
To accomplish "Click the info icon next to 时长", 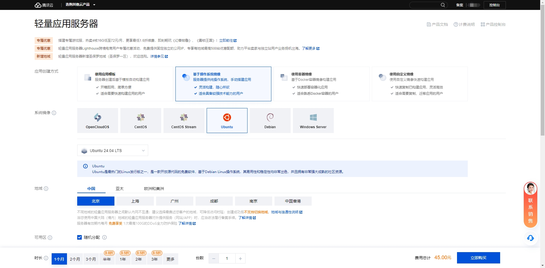I will tap(46, 258).
